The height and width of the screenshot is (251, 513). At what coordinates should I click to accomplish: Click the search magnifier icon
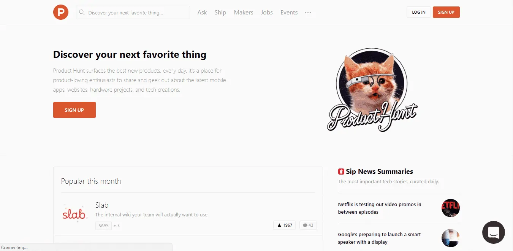81,13
